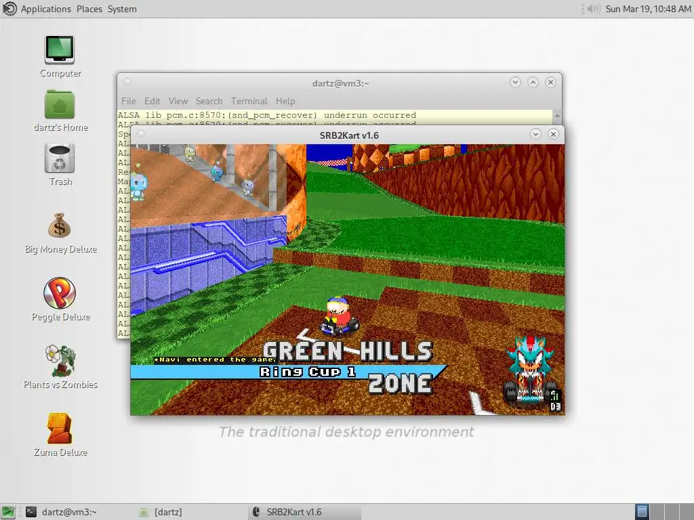Click the terminal scrollbar up arrow
Screen dimensions: 694x520
557,116
